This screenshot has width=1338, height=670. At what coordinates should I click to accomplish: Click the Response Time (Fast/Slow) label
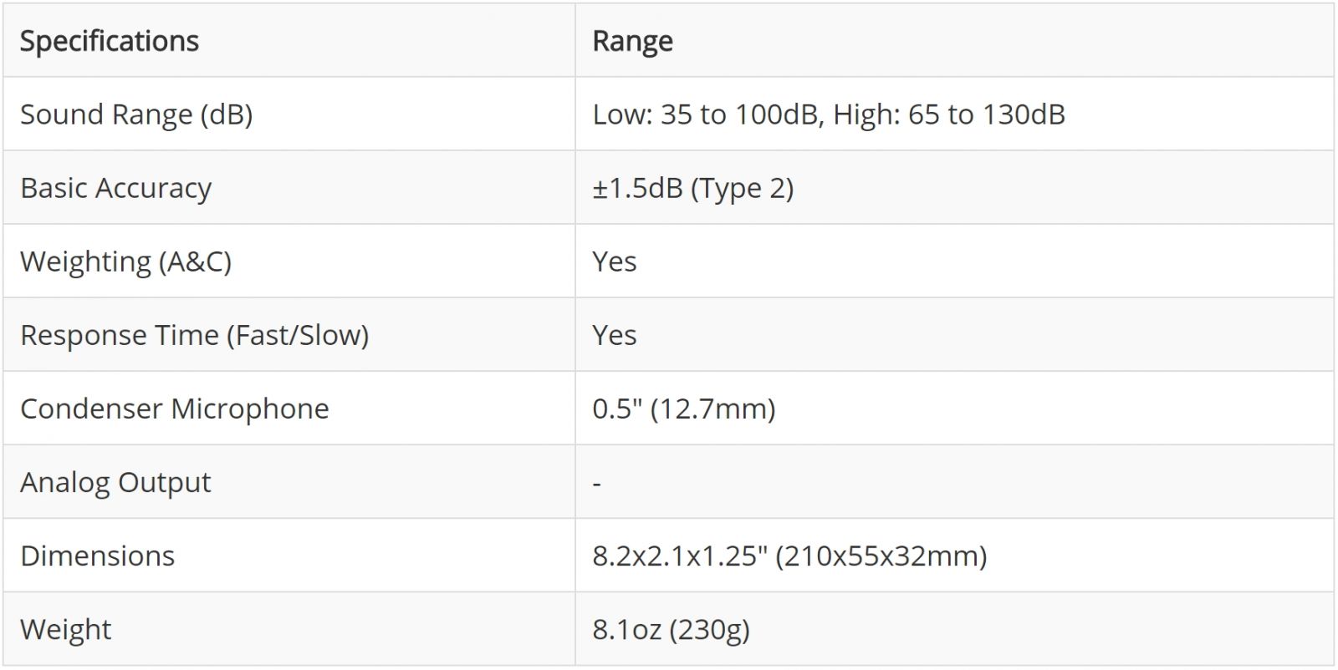(x=194, y=335)
